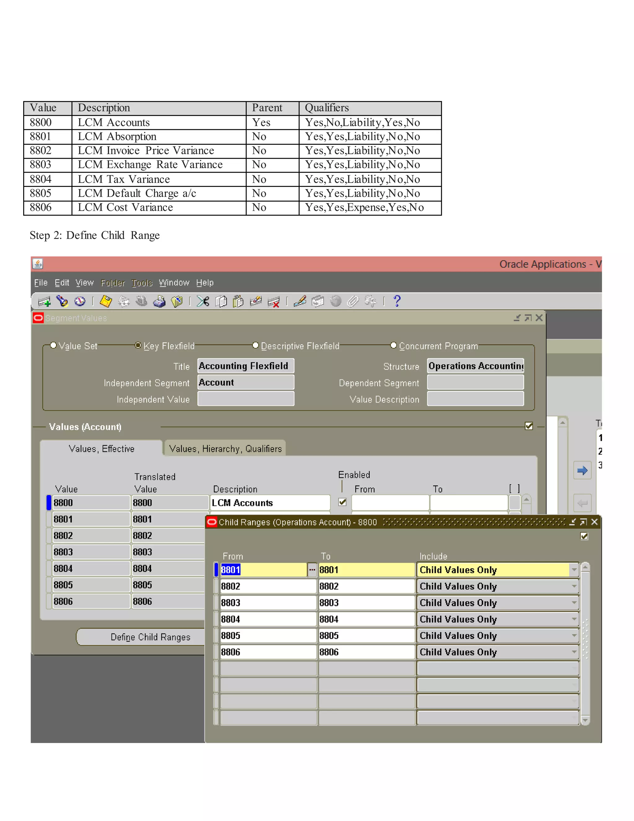The height and width of the screenshot is (821, 634).
Task: Click the Values list scrollbar up arrow
Action: point(527,499)
